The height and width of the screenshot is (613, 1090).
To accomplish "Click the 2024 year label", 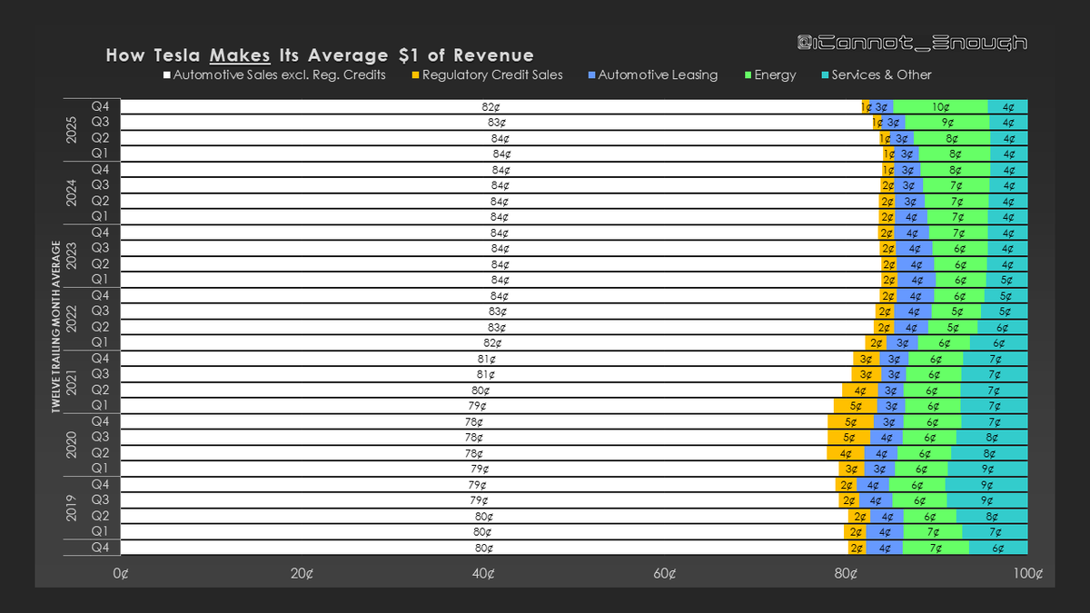I will (72, 193).
